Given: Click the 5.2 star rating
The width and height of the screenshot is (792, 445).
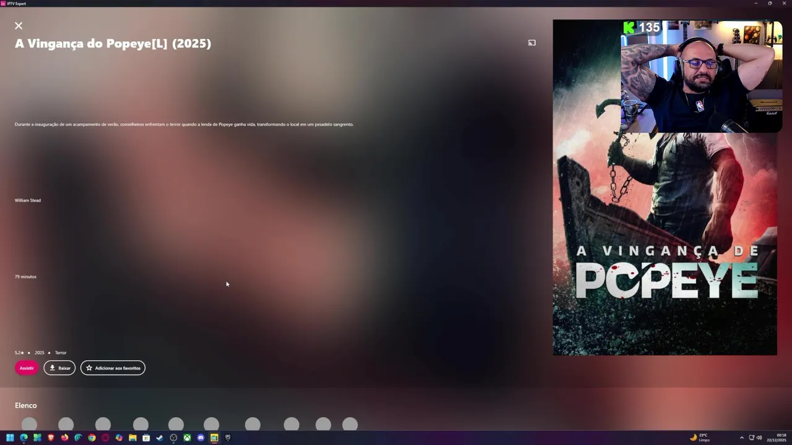Looking at the screenshot, I should 19,352.
